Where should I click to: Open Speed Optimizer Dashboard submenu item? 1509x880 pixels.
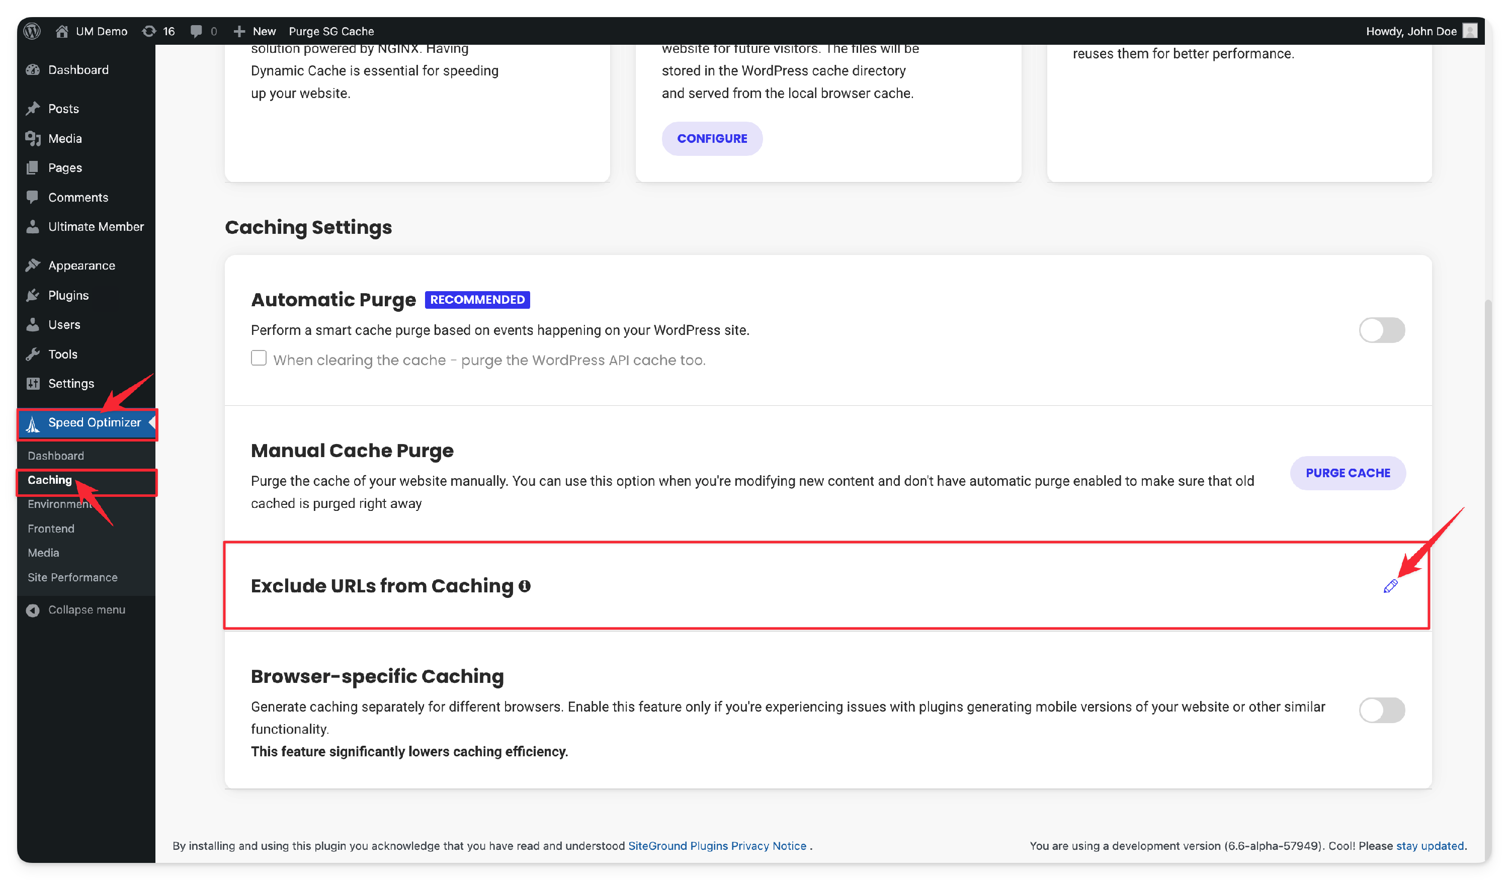pos(56,456)
